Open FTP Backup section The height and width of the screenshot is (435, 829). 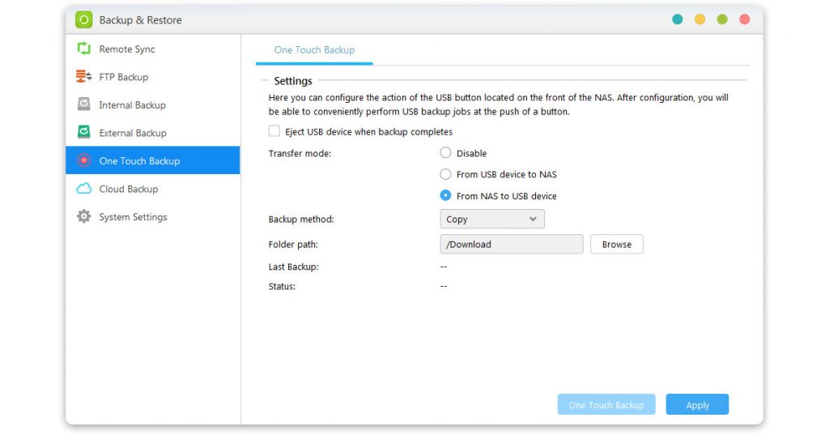(x=153, y=77)
